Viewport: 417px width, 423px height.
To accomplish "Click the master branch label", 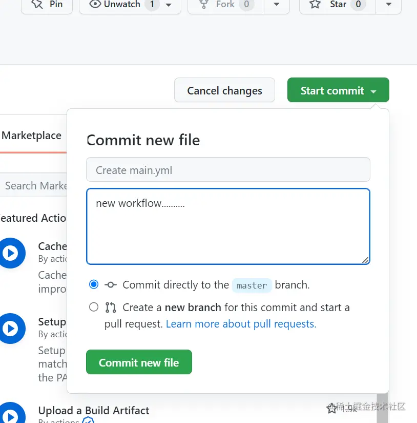I will (x=252, y=285).
